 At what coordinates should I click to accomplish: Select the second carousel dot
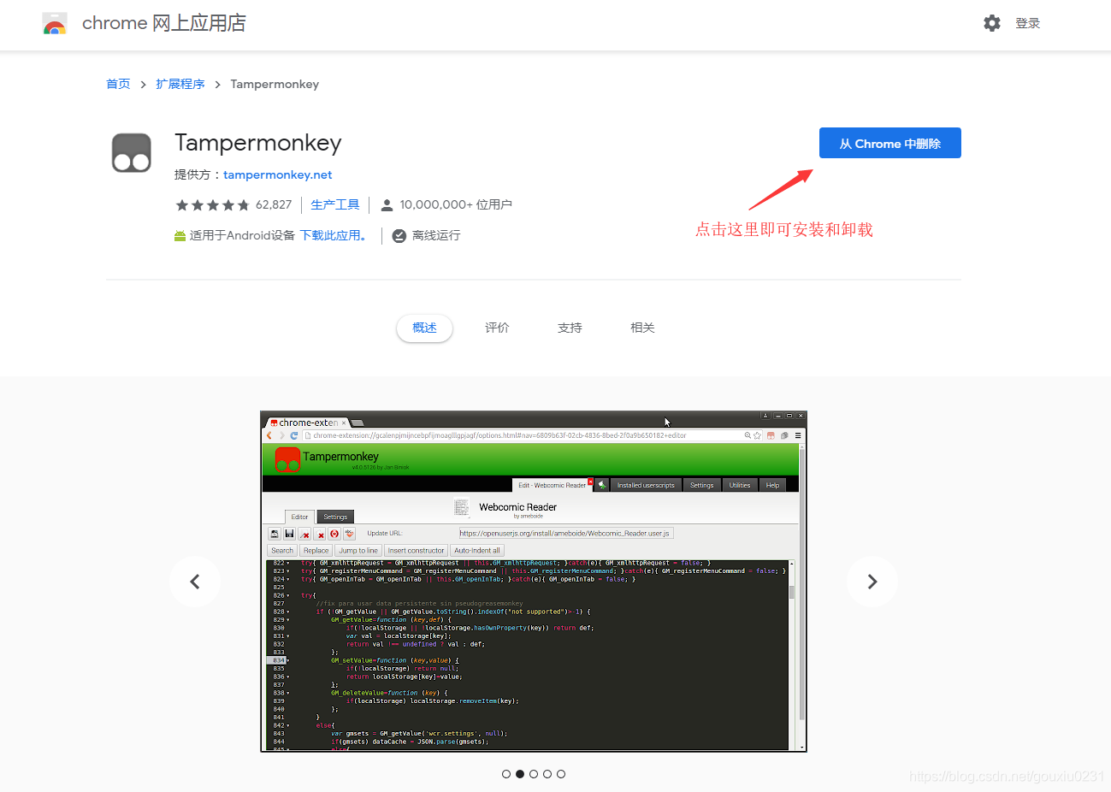click(520, 774)
